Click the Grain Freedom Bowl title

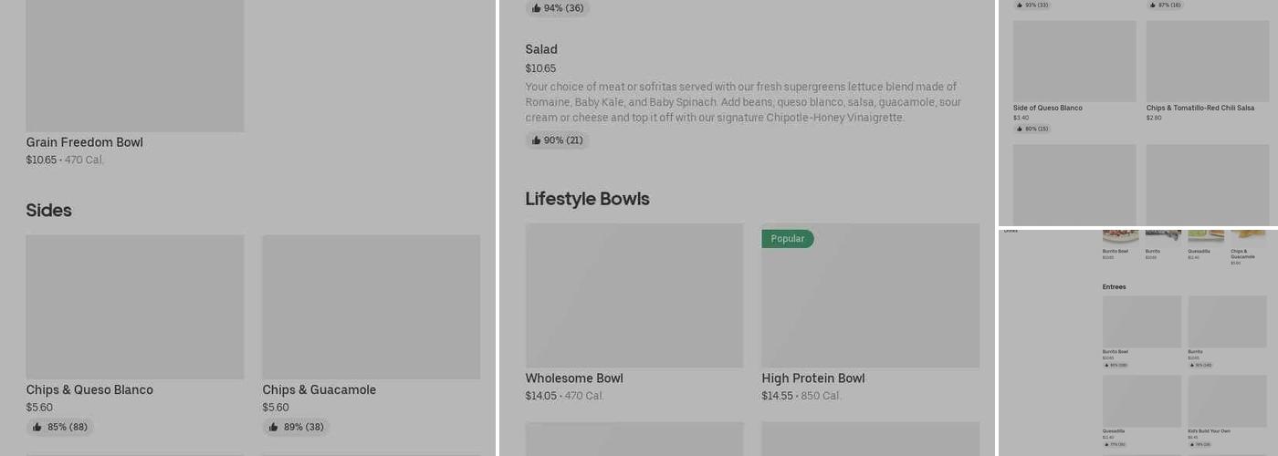coord(84,142)
